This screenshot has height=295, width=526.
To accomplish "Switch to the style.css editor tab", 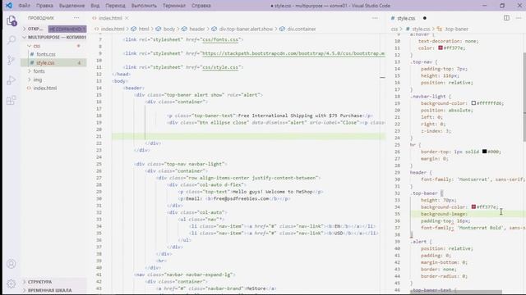I will [x=406, y=18].
